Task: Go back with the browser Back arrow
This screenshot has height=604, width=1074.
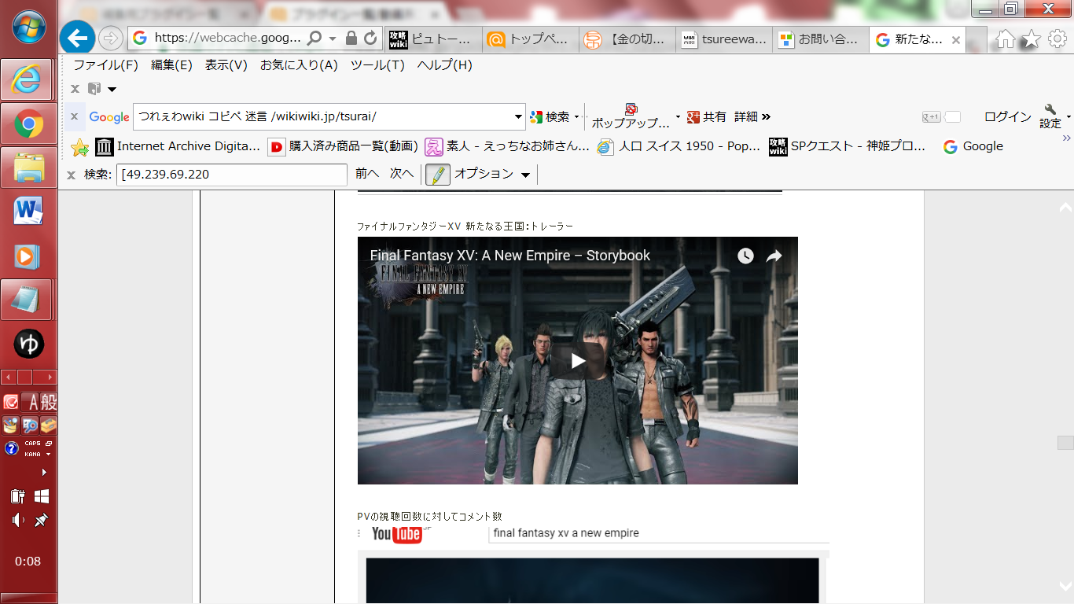Action: click(76, 38)
